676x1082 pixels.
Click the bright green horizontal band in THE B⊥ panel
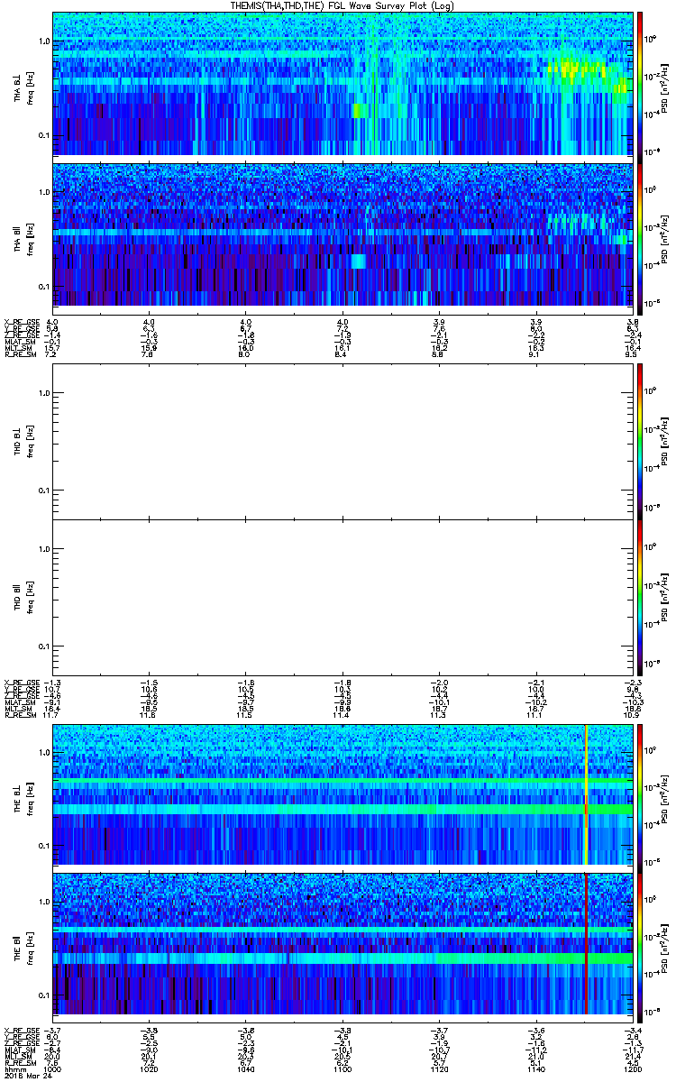[341, 811]
